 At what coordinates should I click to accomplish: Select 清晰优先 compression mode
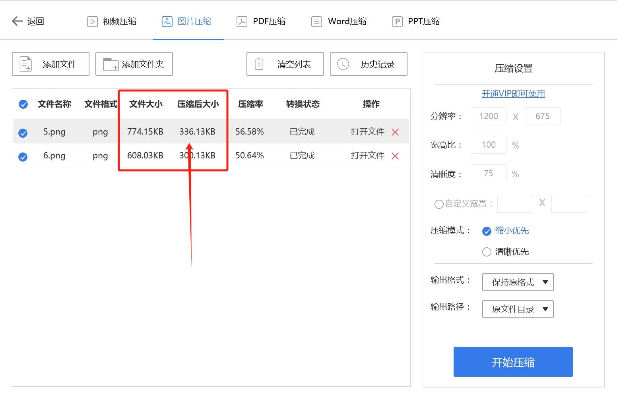pos(487,252)
